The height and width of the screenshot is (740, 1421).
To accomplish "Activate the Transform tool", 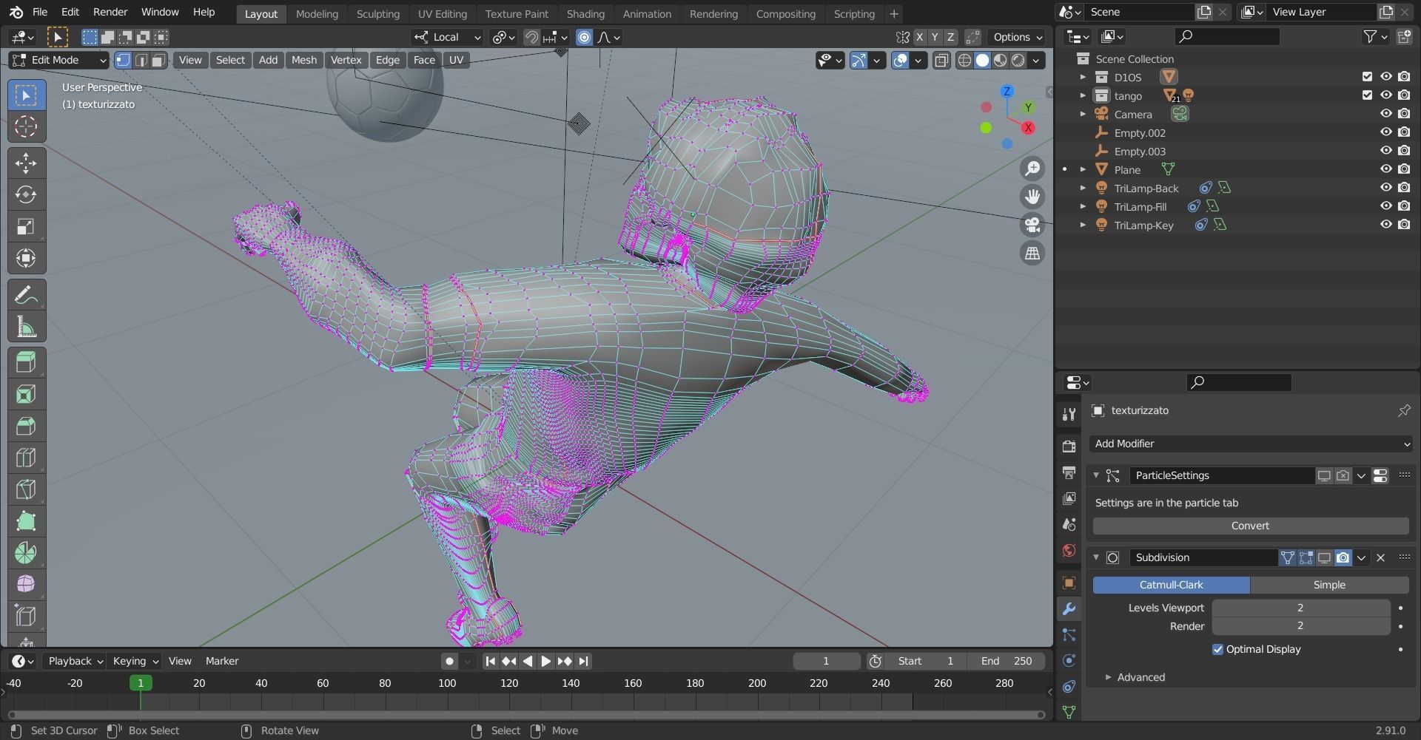I will click(26, 258).
